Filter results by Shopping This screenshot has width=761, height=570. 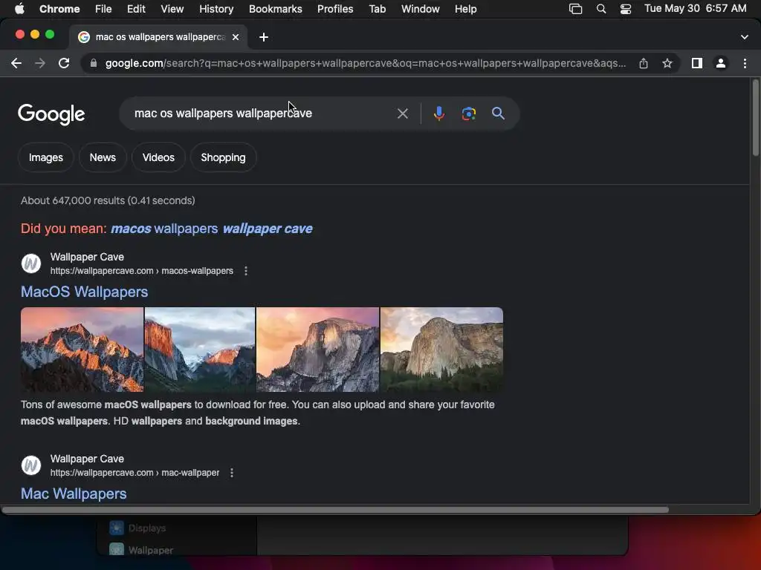tap(223, 157)
